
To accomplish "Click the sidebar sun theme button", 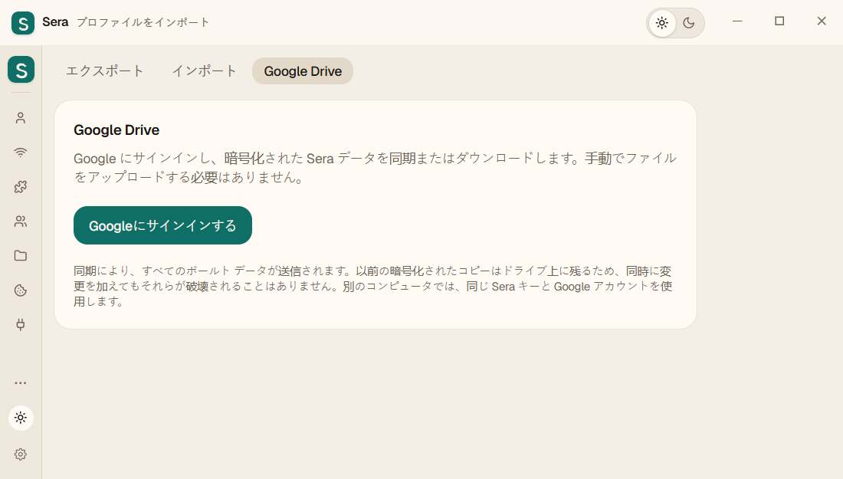I will click(x=21, y=418).
